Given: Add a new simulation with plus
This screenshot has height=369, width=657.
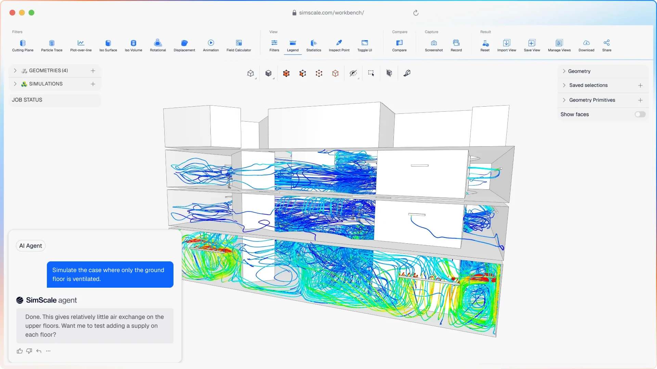Looking at the screenshot, I should [x=93, y=84].
